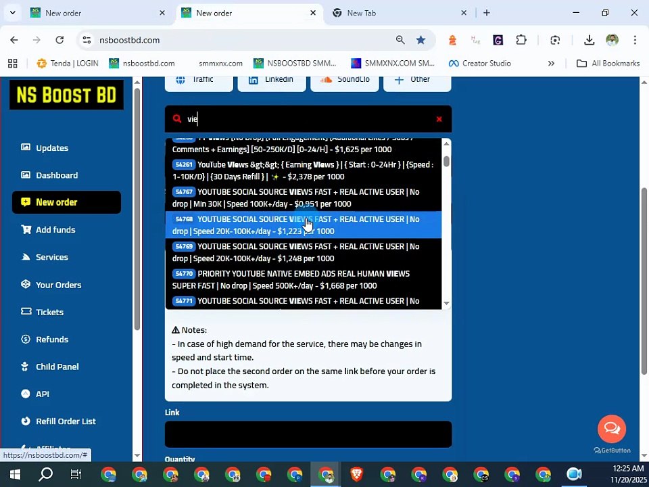Open the Windows Start button
The height and width of the screenshot is (487, 649).
point(15,474)
